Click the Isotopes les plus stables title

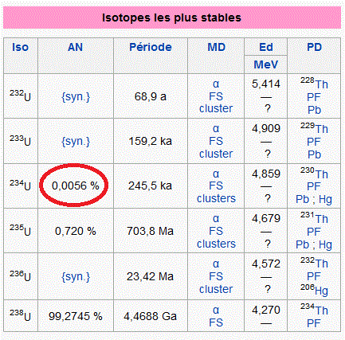click(172, 18)
